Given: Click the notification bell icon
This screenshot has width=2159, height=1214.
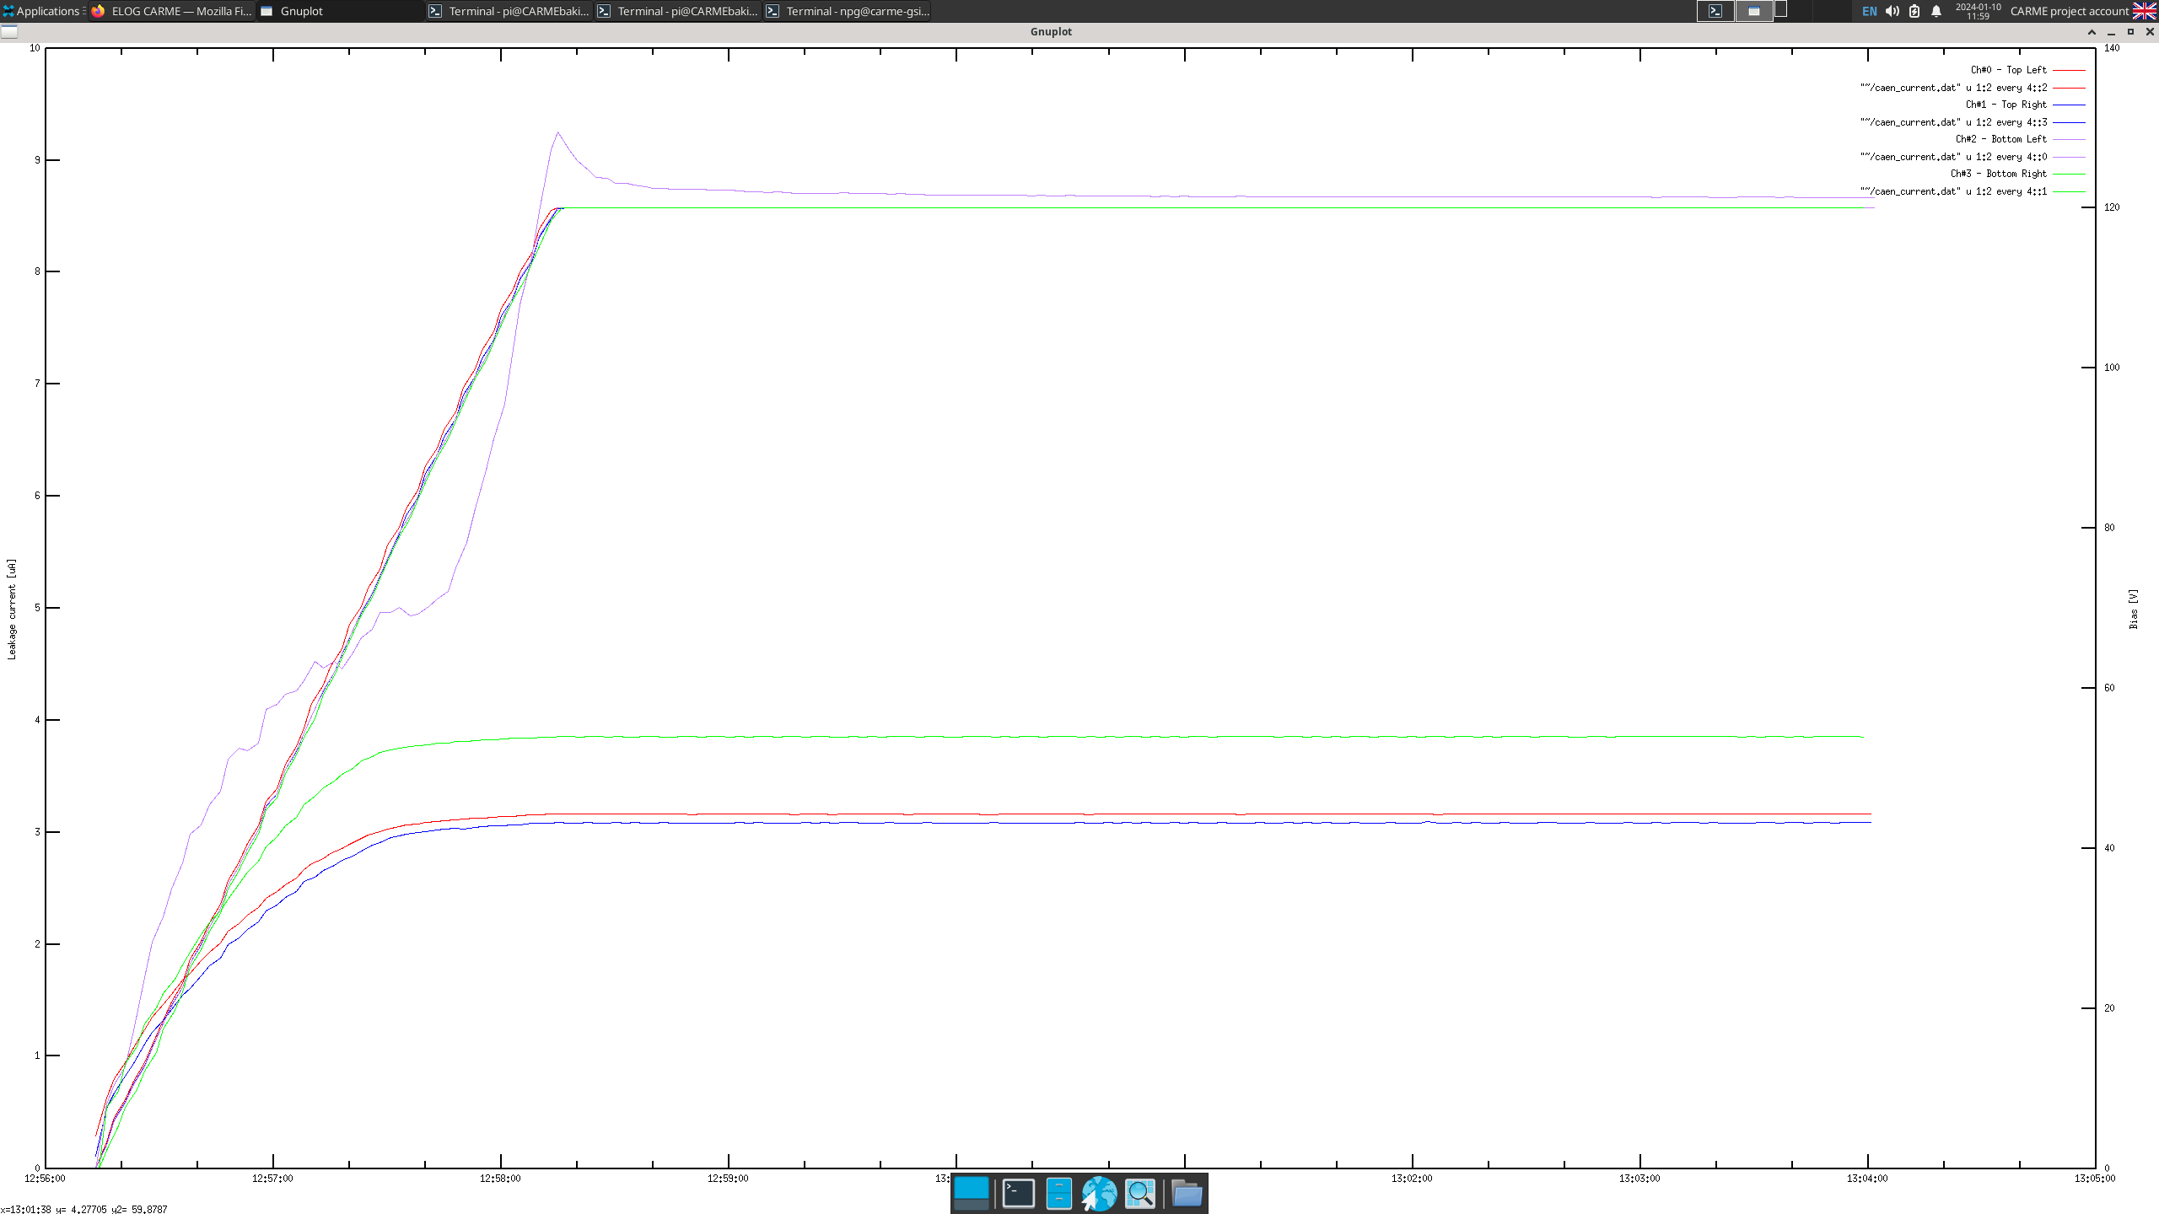Looking at the screenshot, I should tap(1936, 11).
